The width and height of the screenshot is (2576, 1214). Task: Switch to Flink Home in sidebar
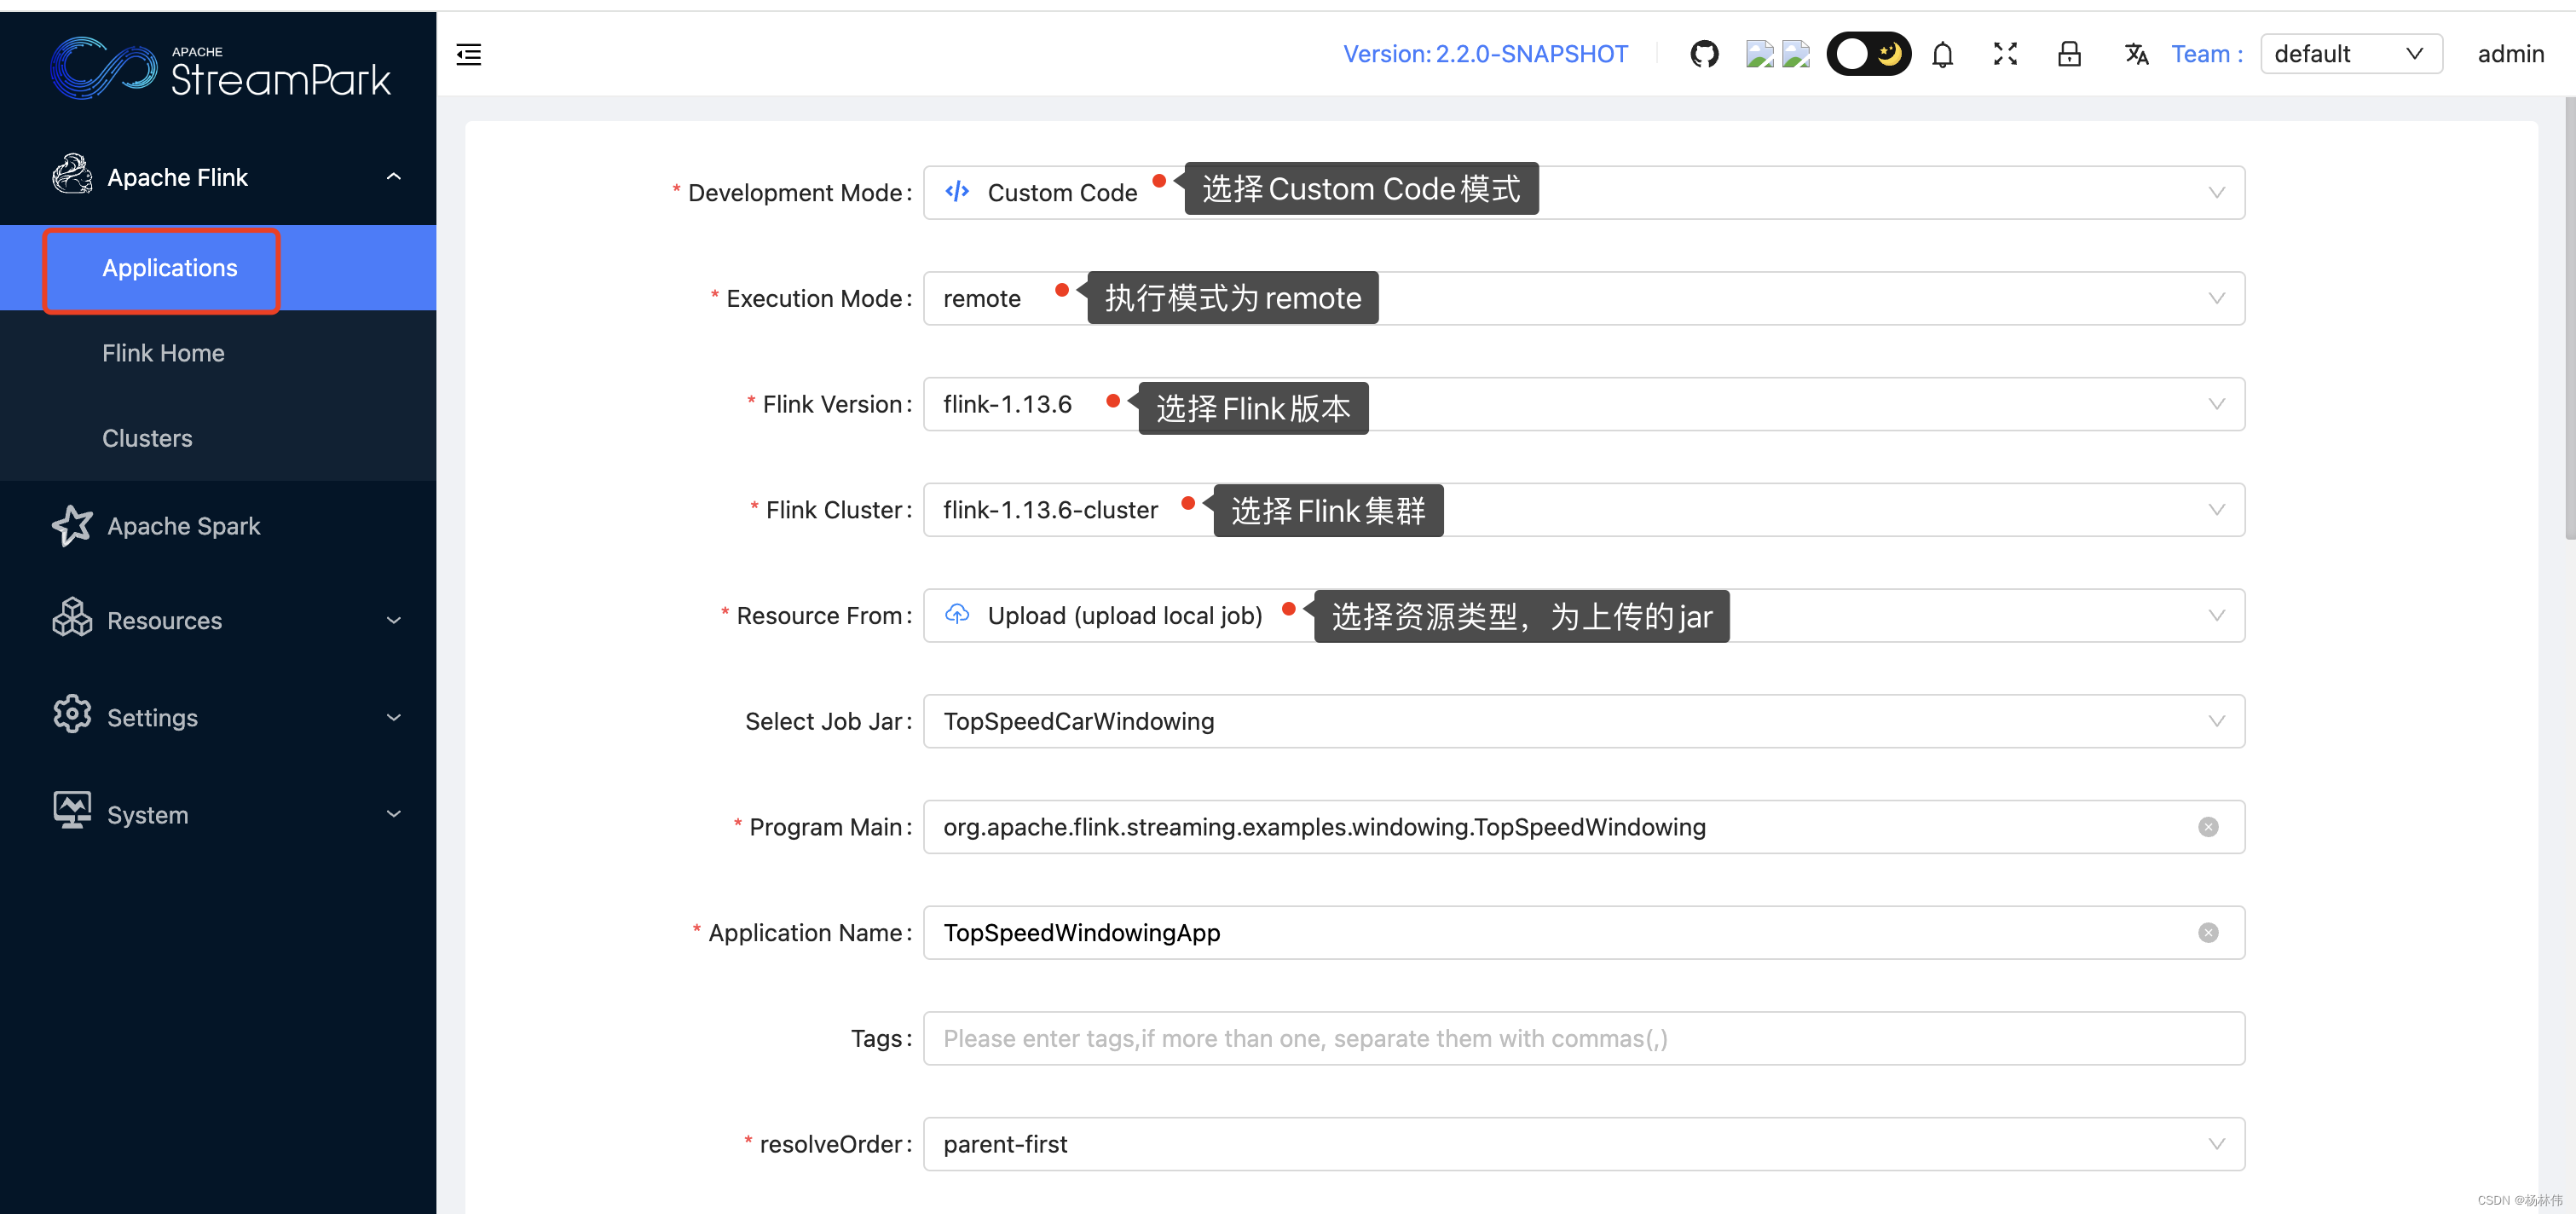coord(163,352)
